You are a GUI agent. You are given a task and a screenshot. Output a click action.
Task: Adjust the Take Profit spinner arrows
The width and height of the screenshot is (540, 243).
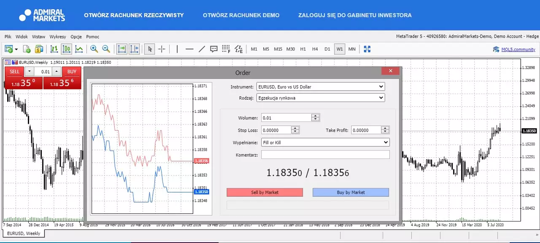tap(385, 130)
